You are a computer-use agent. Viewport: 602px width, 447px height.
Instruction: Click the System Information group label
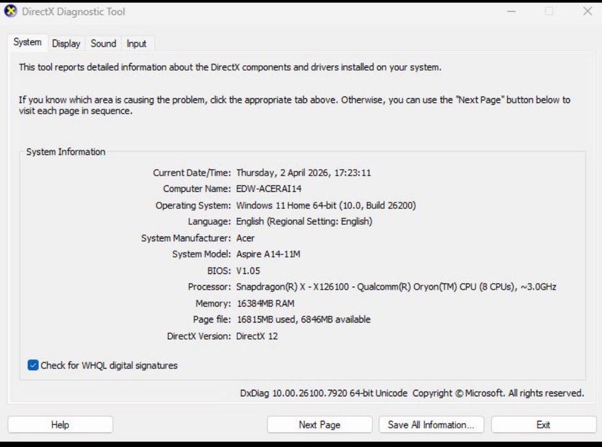point(66,152)
